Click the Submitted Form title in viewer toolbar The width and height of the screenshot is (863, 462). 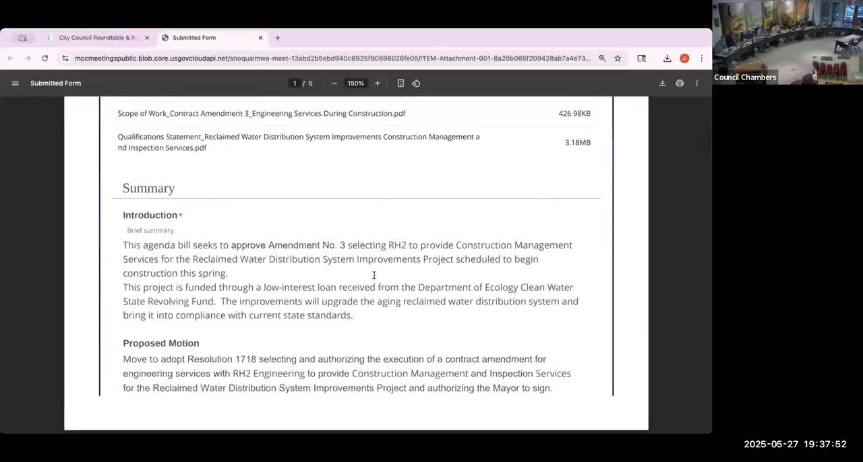(55, 83)
